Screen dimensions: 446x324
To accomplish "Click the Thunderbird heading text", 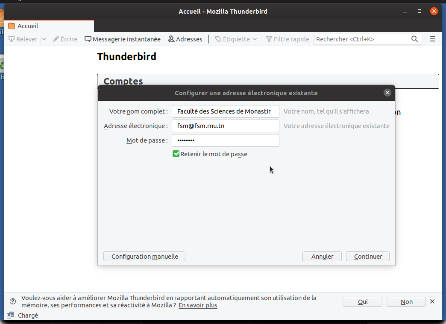I will click(126, 56).
